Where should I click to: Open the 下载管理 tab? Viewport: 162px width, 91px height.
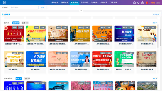tap(114, 3)
